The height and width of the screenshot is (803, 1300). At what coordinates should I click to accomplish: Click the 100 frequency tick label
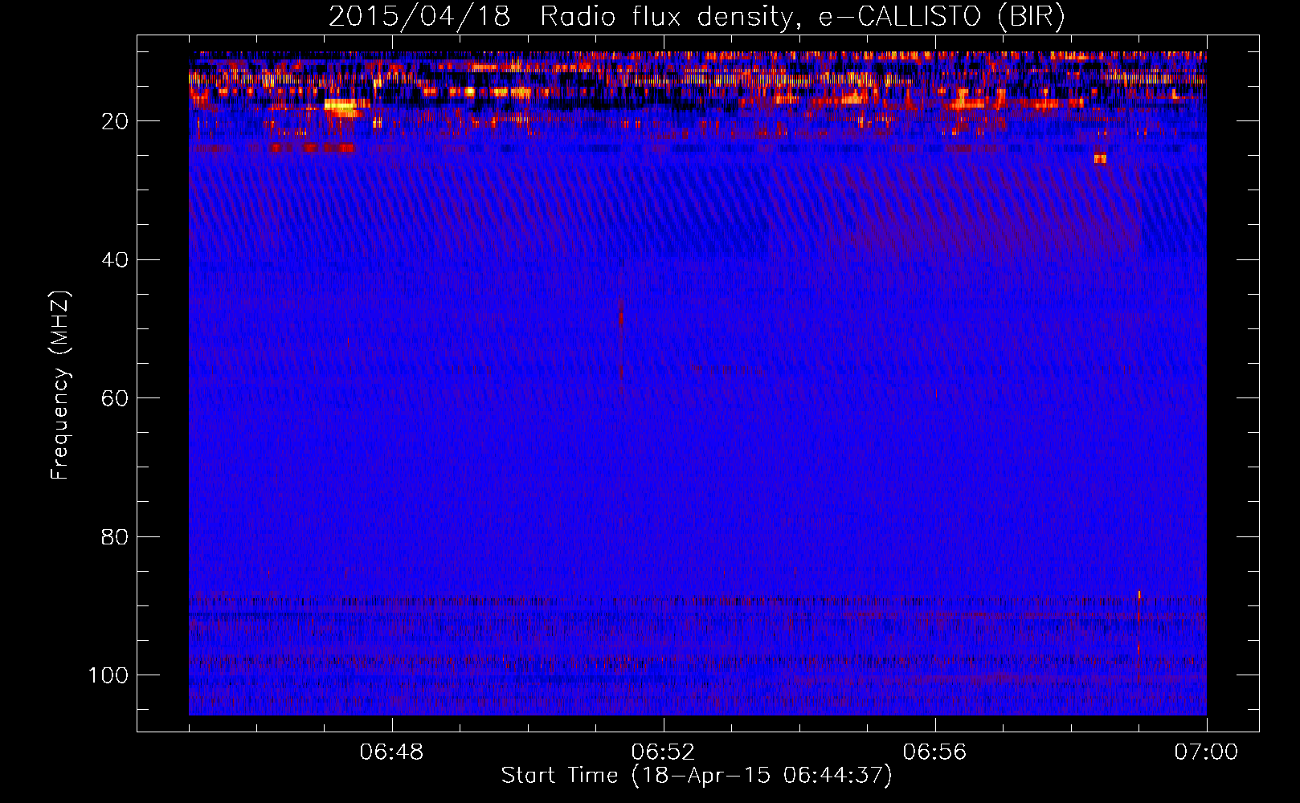pos(108,675)
